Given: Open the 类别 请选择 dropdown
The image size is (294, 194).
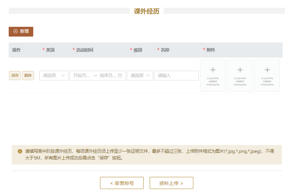Looking at the screenshot, I should pyautogui.click(x=54, y=76).
